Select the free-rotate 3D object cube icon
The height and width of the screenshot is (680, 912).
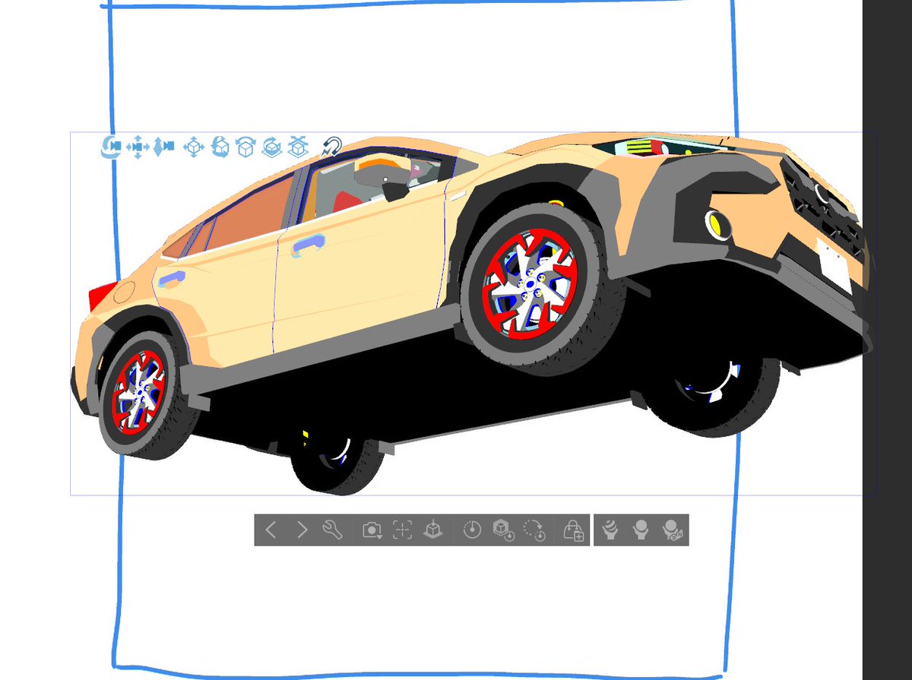pos(220,147)
